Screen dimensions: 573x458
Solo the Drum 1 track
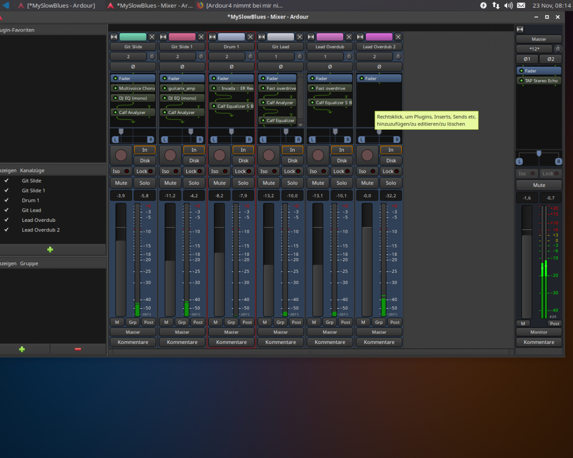243,183
